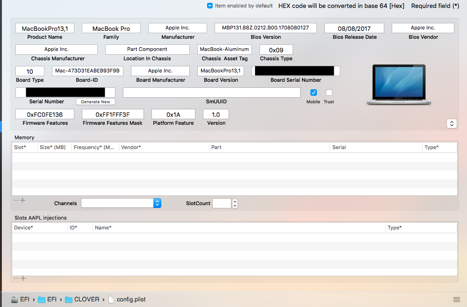Click the minus icon below Memory table
The height and width of the screenshot is (307, 467).
pyautogui.click(x=16, y=200)
